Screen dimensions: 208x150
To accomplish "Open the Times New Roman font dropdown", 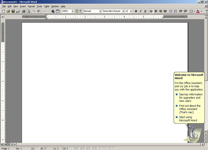I will point(124,11).
